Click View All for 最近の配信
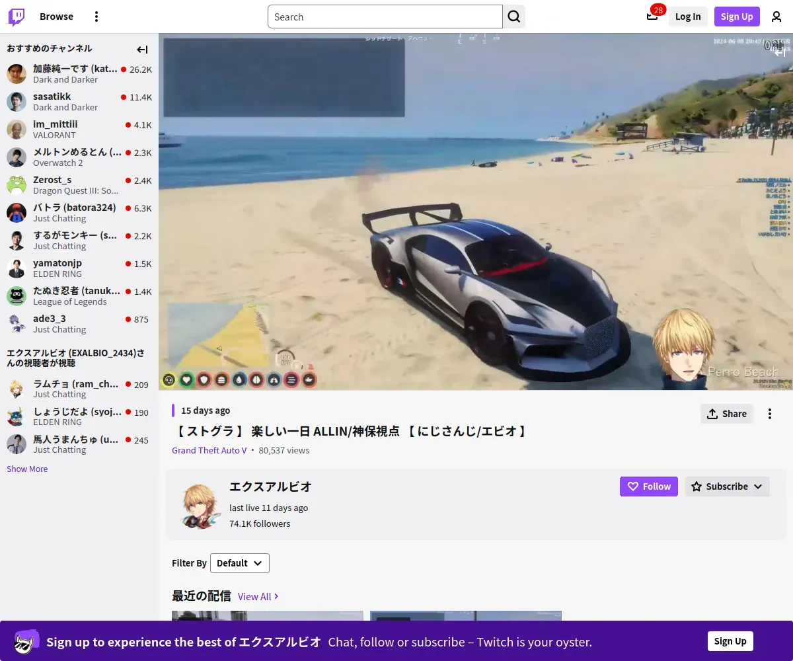 [258, 596]
